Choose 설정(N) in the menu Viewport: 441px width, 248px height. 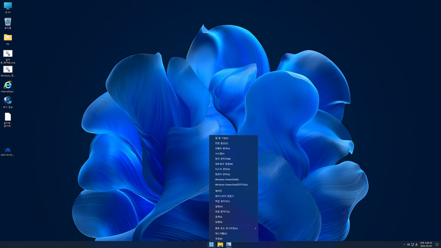coord(233,206)
